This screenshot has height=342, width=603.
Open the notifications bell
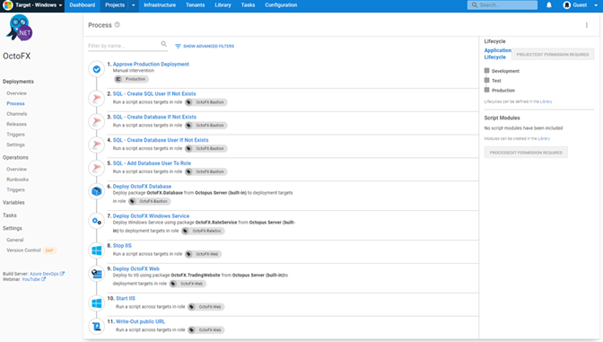549,5
